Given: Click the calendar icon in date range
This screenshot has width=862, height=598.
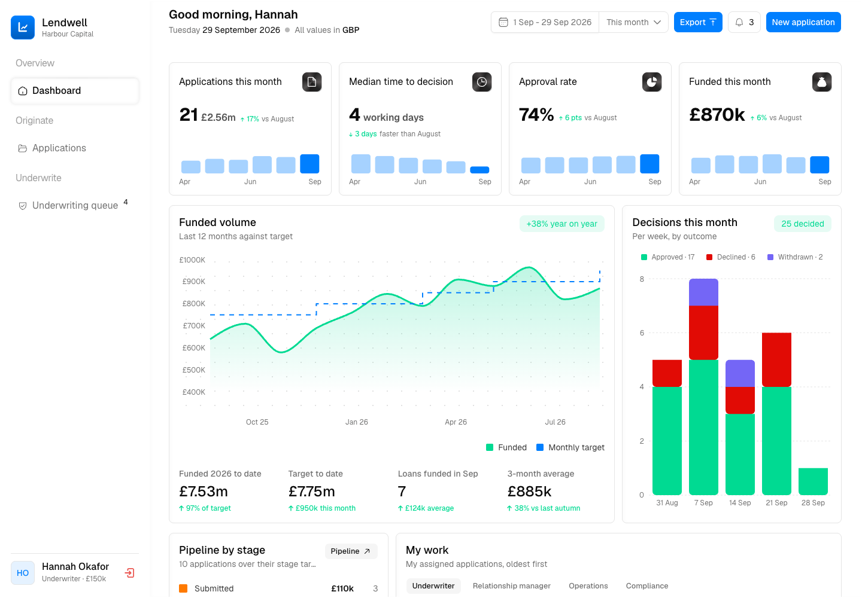Looking at the screenshot, I should click(x=503, y=22).
